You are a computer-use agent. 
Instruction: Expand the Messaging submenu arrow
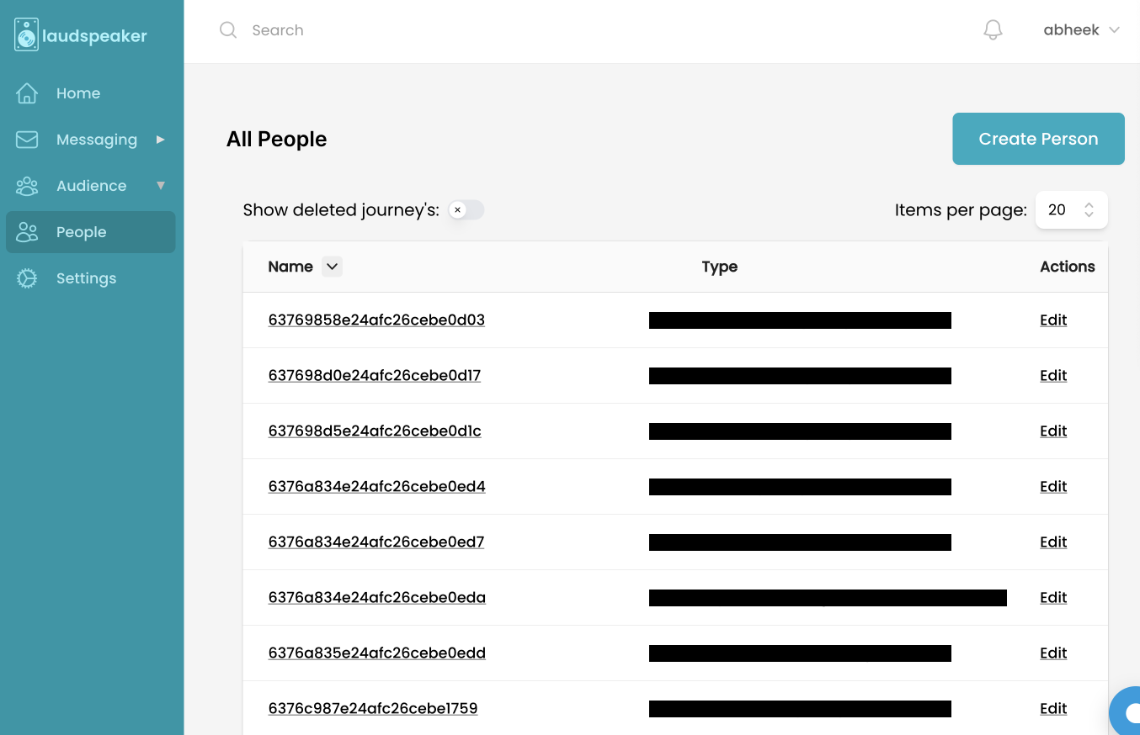160,140
